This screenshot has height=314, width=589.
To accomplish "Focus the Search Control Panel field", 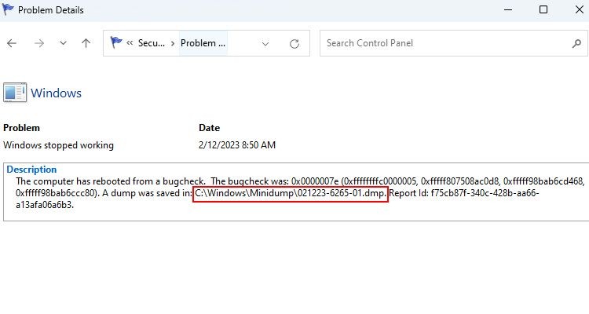I will coord(453,44).
